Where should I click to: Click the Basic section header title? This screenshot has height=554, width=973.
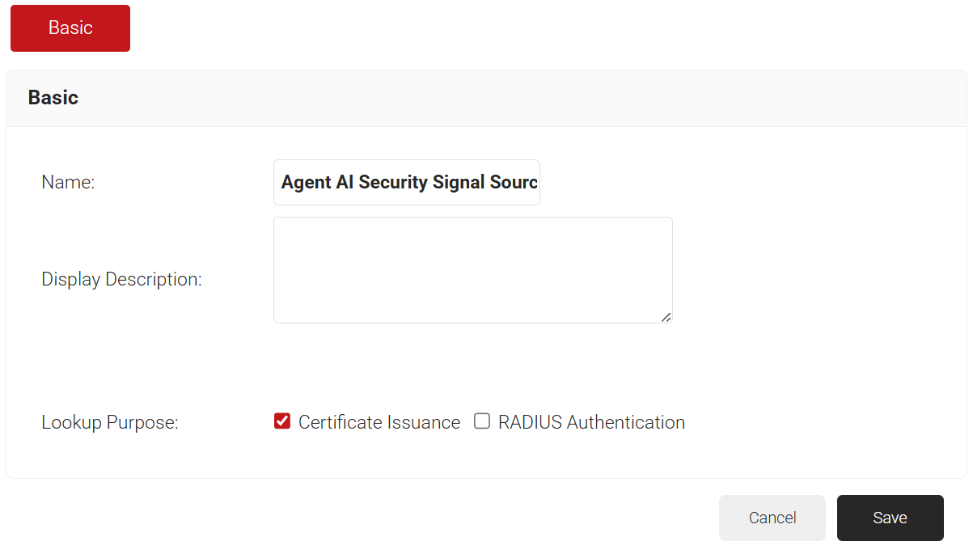pyautogui.click(x=53, y=98)
